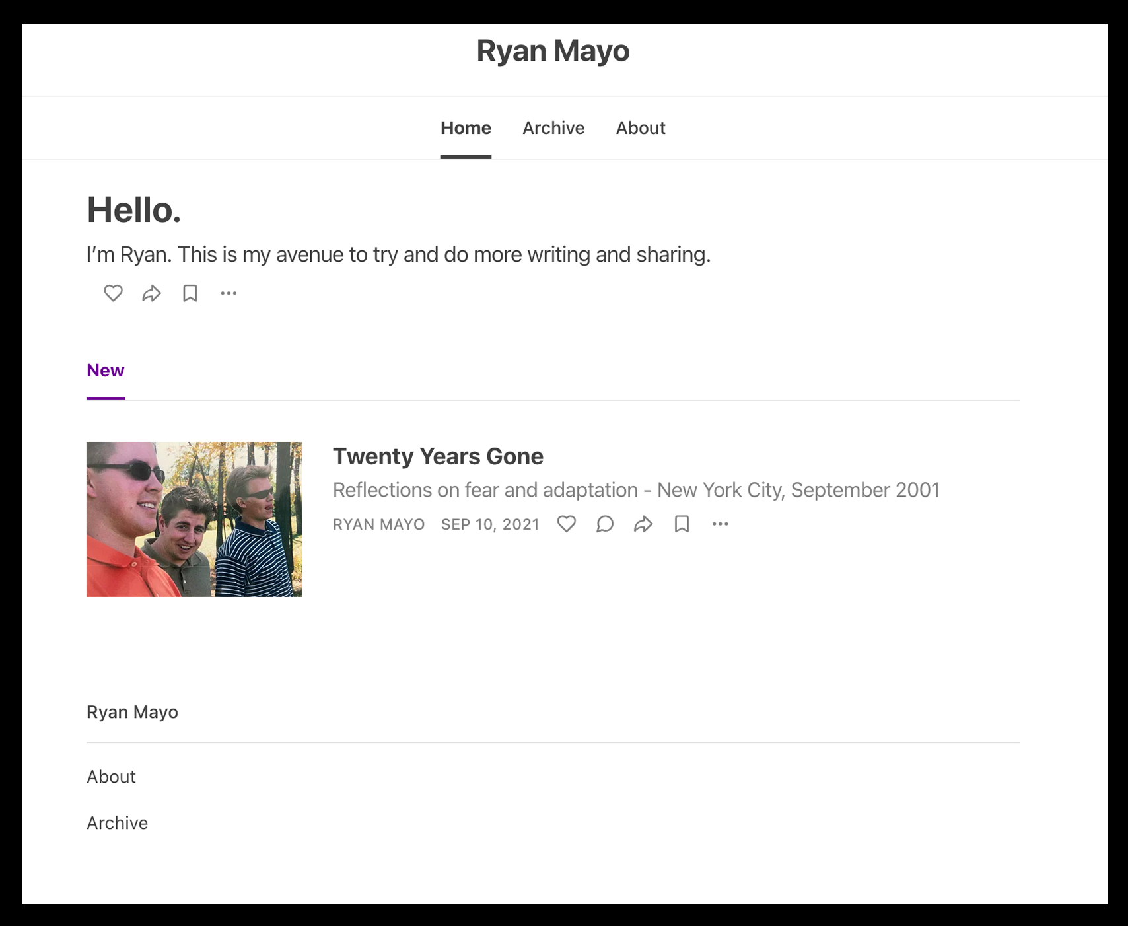The width and height of the screenshot is (1128, 926).
Task: Open the About link in the footer
Action: (111, 777)
